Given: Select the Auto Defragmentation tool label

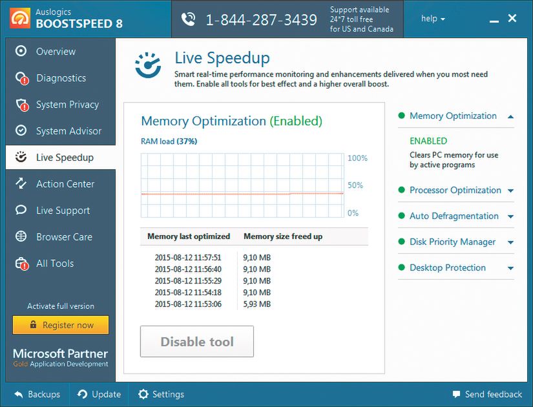Looking at the screenshot, I should click(x=454, y=216).
